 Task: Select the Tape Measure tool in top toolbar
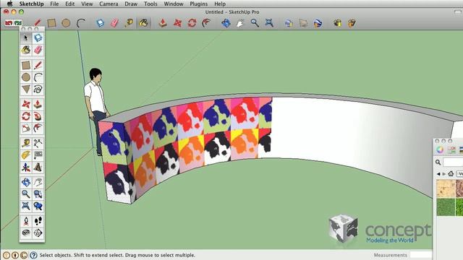(129, 23)
